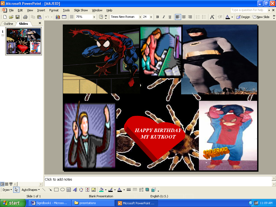Click the Arrow Style icon
This screenshot has width=276, height=207.
(141, 189)
